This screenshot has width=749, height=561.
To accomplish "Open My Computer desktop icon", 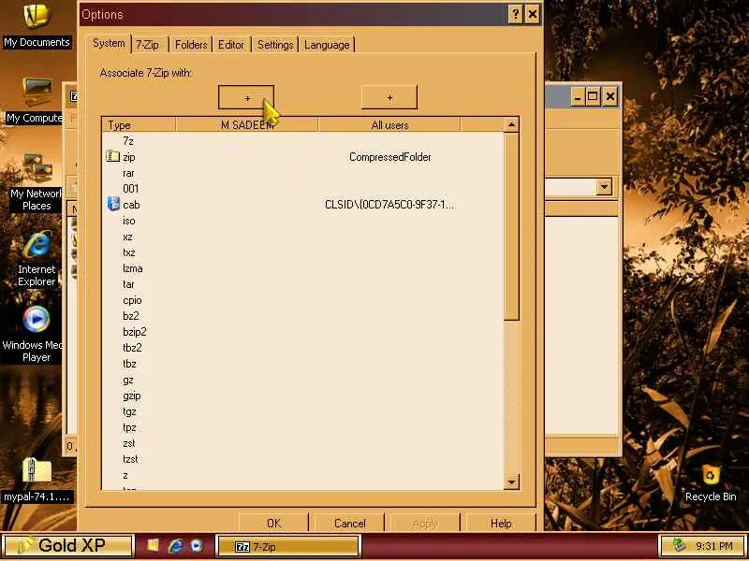I will (37, 101).
